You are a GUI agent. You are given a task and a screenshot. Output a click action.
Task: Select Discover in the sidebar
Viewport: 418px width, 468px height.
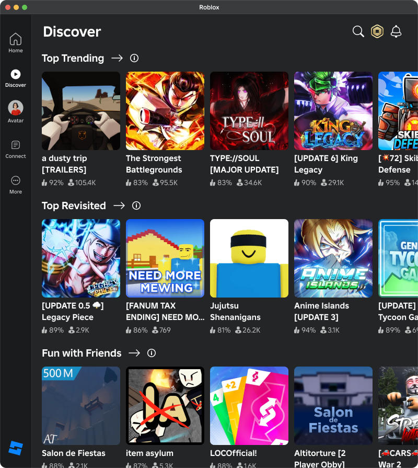(16, 78)
